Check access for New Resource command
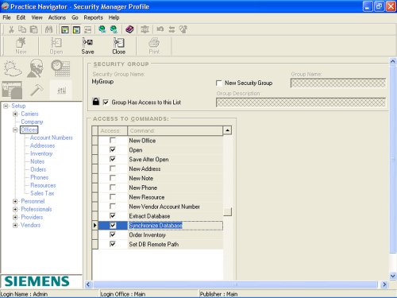The height and width of the screenshot is (298, 397). [x=113, y=197]
